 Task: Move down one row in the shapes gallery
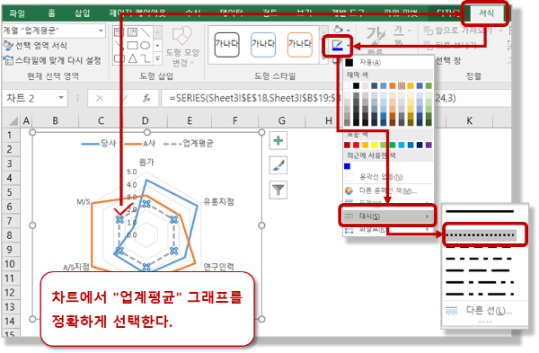[157, 46]
